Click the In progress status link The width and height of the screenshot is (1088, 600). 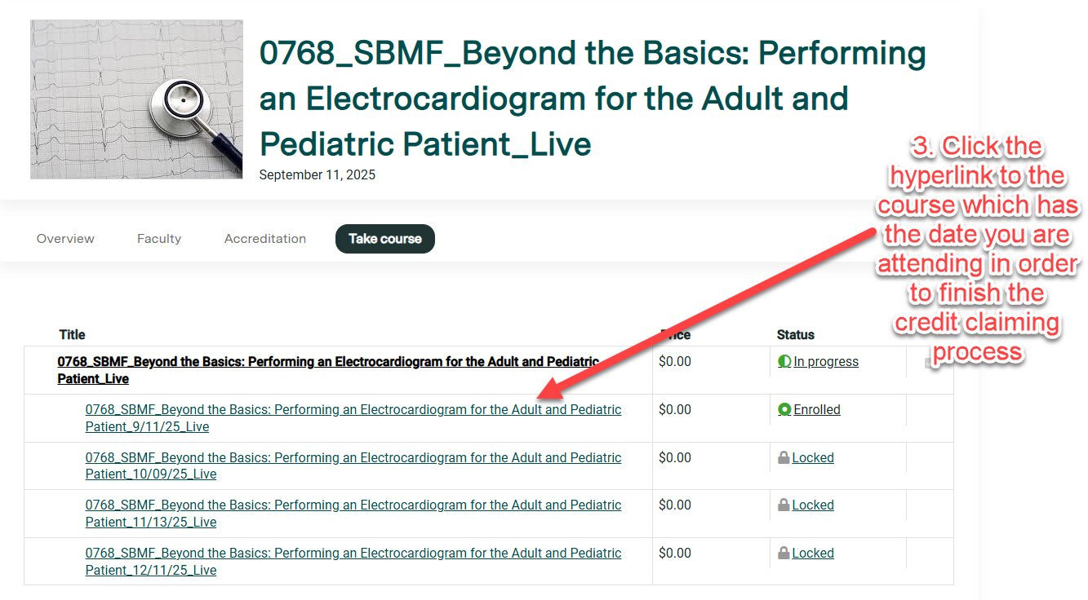pyautogui.click(x=826, y=361)
